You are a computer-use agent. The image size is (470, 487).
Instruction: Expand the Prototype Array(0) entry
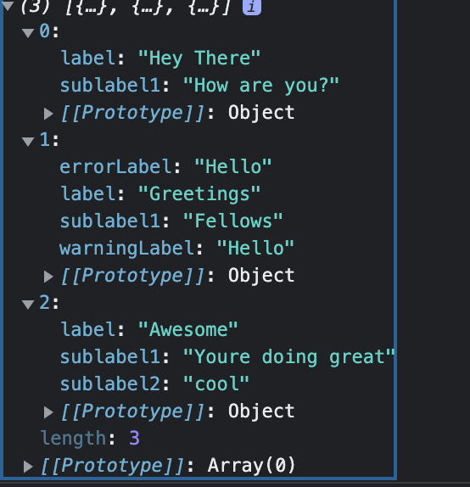[28, 466]
